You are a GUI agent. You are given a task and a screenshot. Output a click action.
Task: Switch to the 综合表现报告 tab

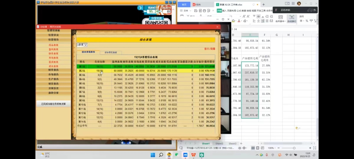88,52
